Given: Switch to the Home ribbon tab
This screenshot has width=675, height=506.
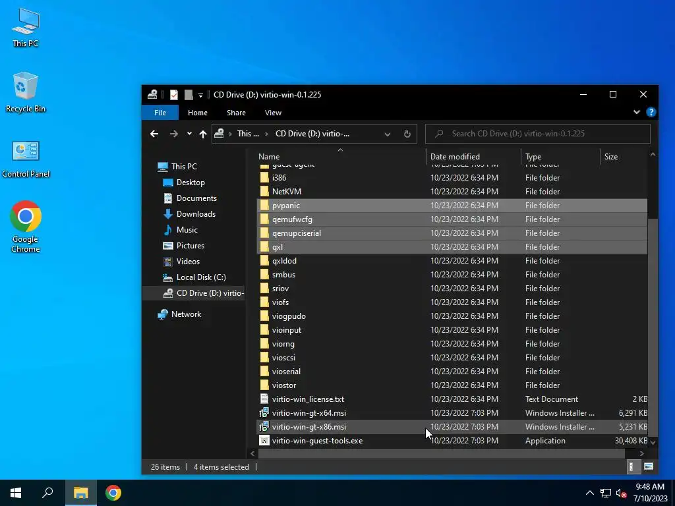Looking at the screenshot, I should pos(198,113).
